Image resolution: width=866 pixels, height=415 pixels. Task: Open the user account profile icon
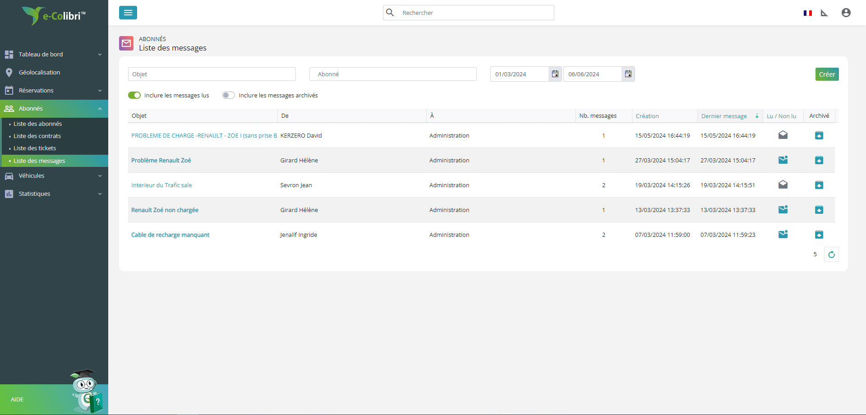coord(846,13)
